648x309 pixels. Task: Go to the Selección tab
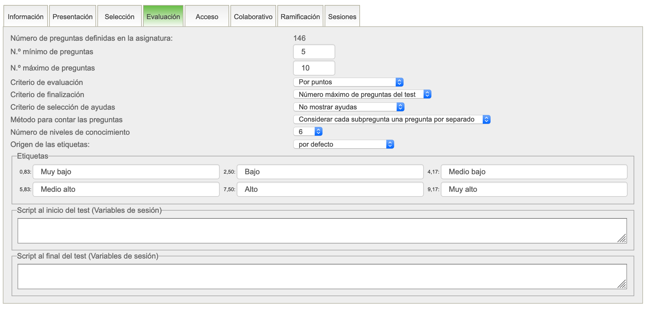[119, 17]
